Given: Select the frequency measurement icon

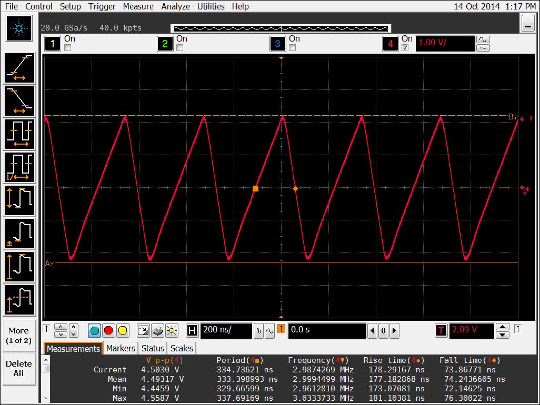Looking at the screenshot, I should [x=19, y=168].
